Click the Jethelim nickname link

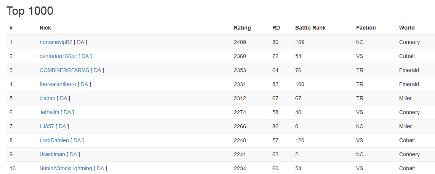[49, 112]
